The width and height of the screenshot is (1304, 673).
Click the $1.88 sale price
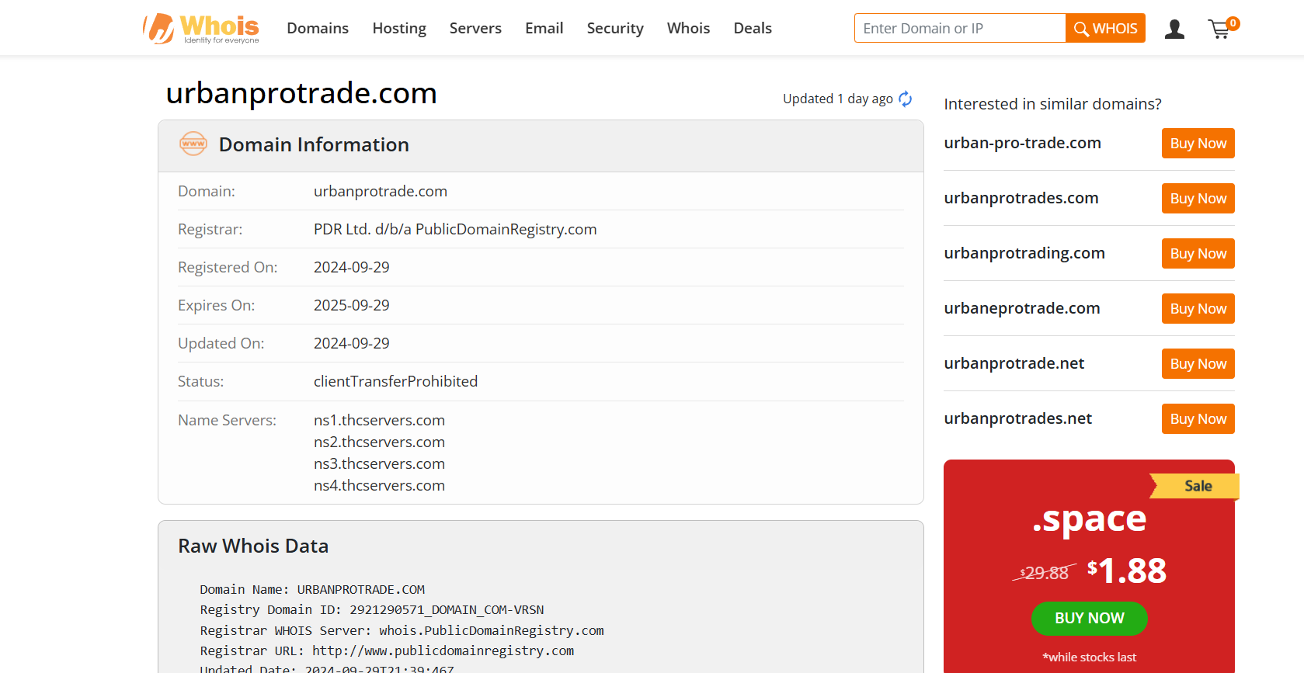[x=1127, y=571]
